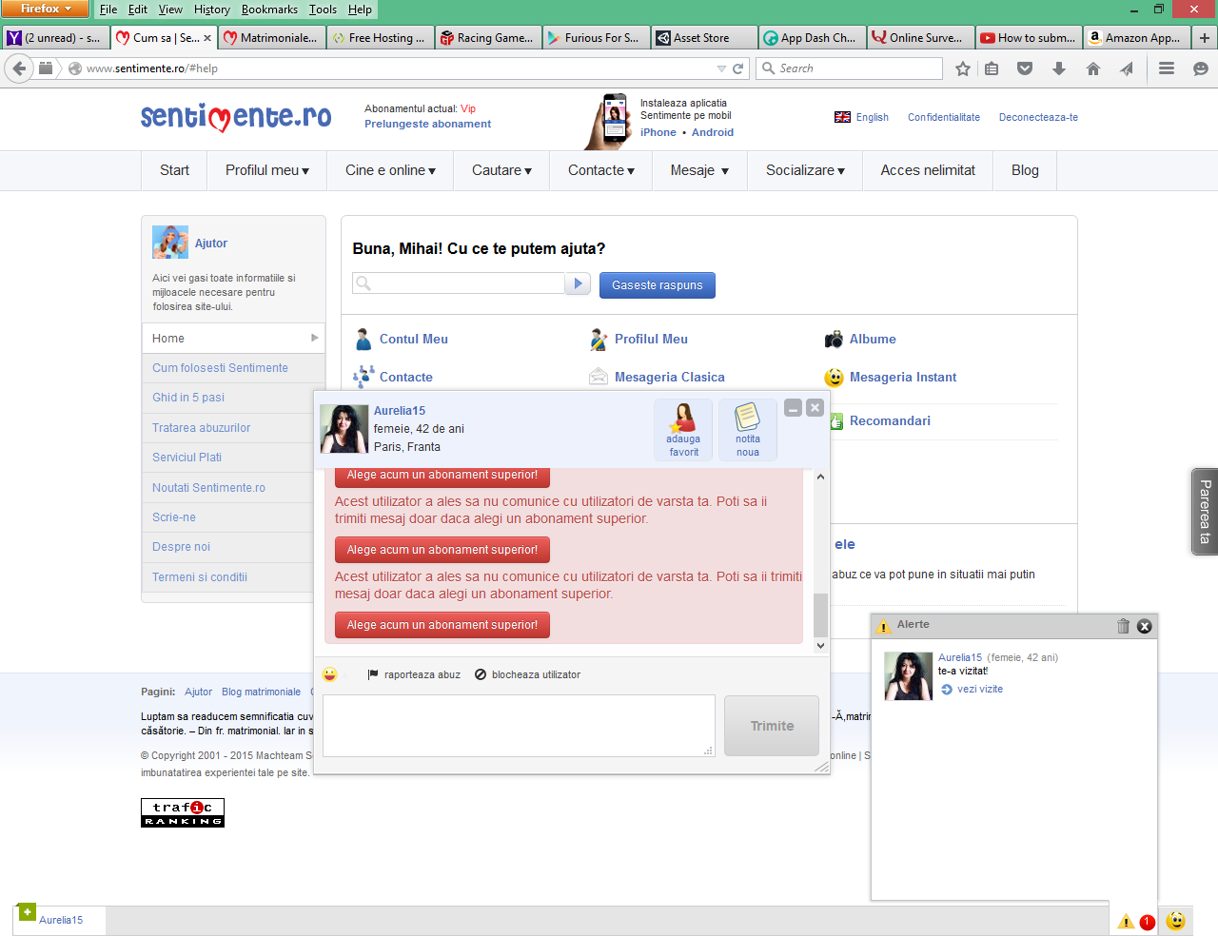Viewport: 1218px width, 936px height.
Task: Minimize the Aurelia15 chat window
Action: 793,408
